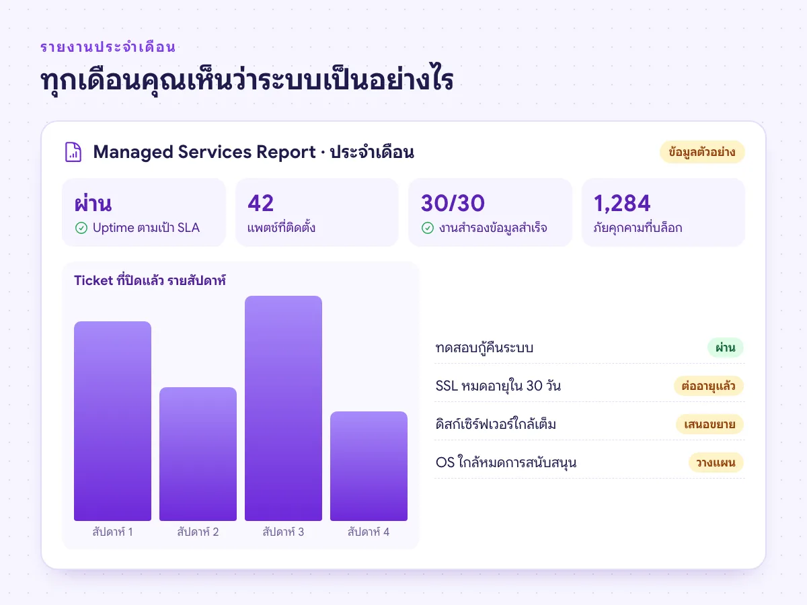Click the green check icon next to งานสำรองข้อมูลสำเร็จ
The width and height of the screenshot is (807, 605).
click(x=427, y=228)
